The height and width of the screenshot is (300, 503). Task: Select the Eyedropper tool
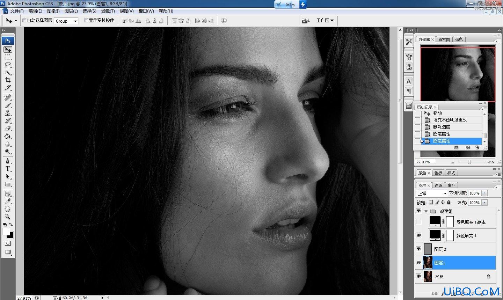tap(8, 201)
